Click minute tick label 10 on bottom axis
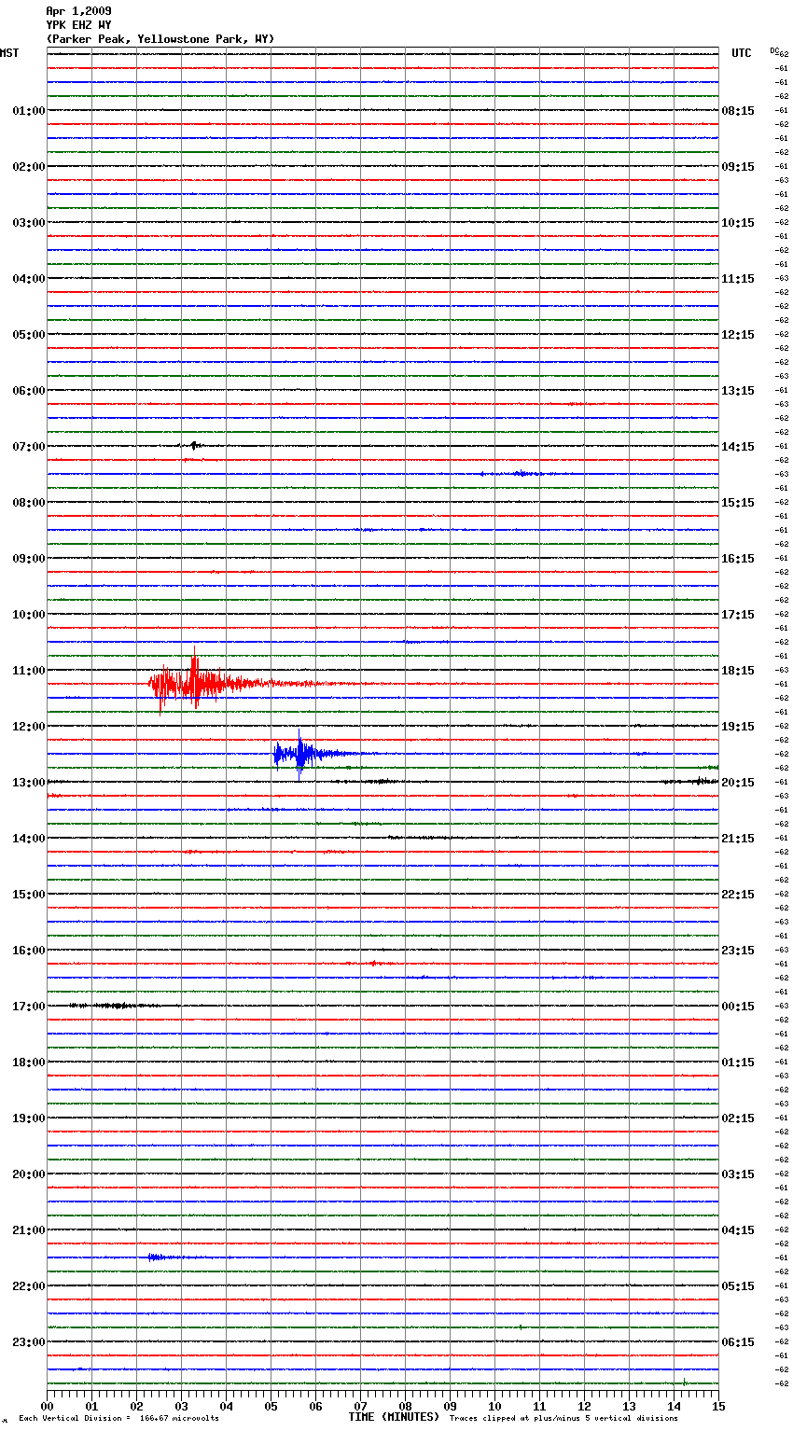This screenshot has height=1431, width=793. pos(495,1406)
